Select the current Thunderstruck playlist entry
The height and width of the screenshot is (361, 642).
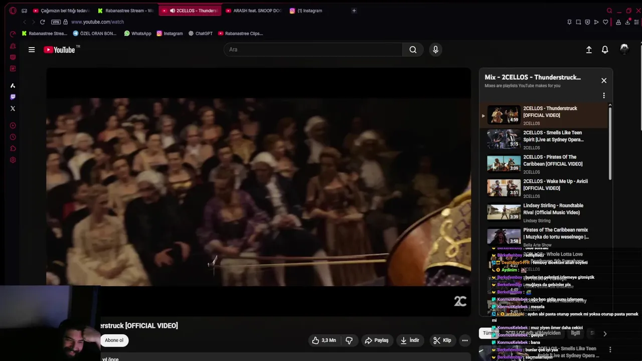click(544, 115)
